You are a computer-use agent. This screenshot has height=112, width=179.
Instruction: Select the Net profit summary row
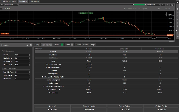point(107,52)
